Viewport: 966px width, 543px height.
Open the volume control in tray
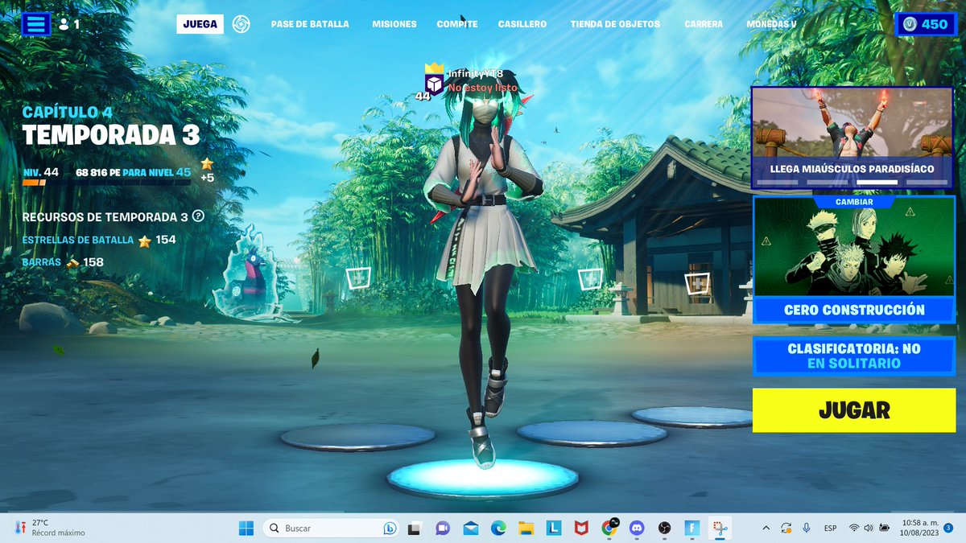tap(869, 529)
